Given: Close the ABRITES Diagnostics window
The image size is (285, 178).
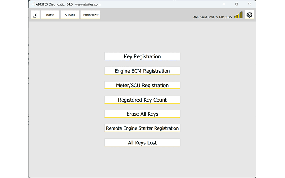Looking at the screenshot, I should (x=249, y=4).
